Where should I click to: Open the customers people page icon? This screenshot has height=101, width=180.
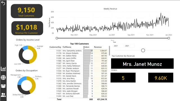click(x=3, y=95)
